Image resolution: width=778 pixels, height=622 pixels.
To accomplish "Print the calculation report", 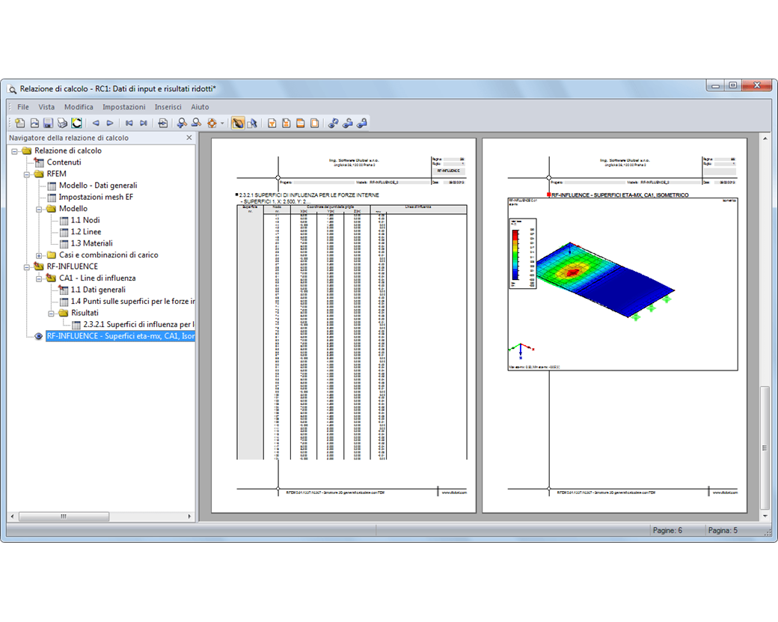I will [62, 123].
